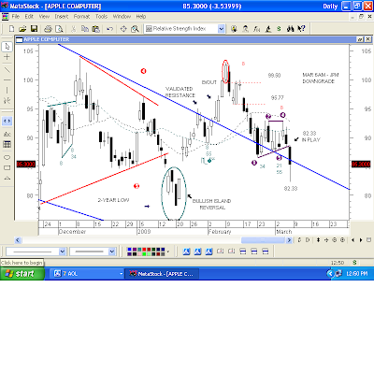Expand the second line weight dropdown
Viewport: 374px width, 374px height.
112,252
